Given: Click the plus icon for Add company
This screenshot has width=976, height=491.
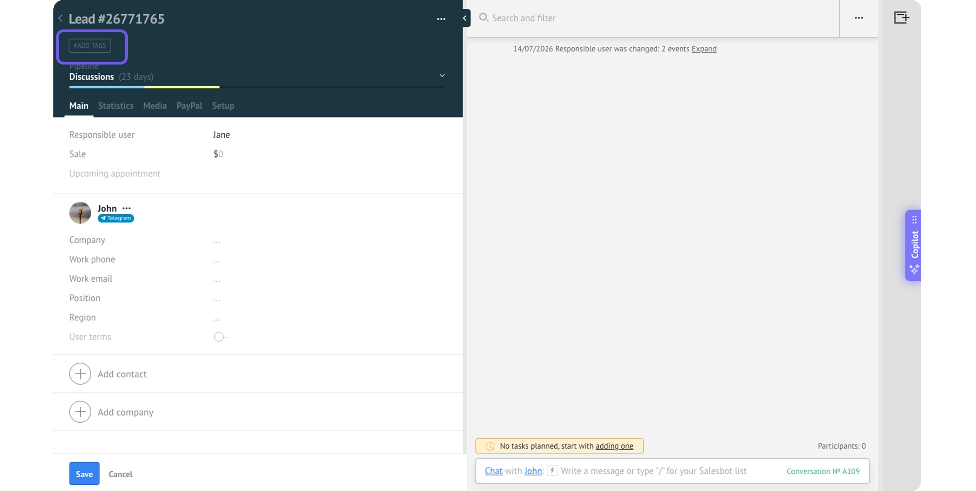Looking at the screenshot, I should (80, 411).
